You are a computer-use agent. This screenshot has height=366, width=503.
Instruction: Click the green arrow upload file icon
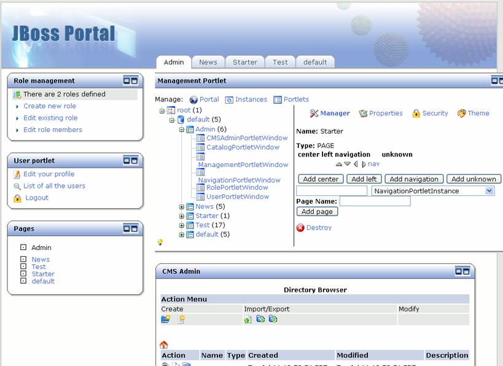pos(248,319)
